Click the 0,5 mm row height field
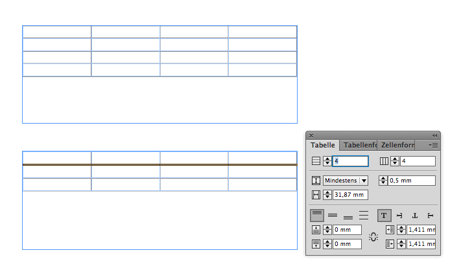The width and height of the screenshot is (461, 279). click(x=412, y=181)
